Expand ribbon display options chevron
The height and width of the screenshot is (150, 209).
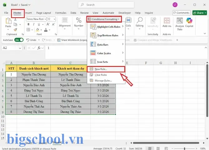(205, 33)
